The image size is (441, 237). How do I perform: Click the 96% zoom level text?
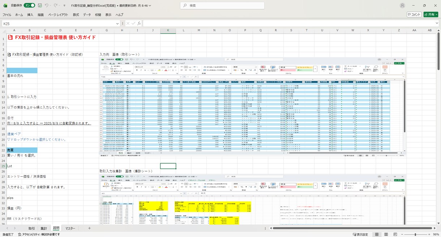click(x=436, y=234)
